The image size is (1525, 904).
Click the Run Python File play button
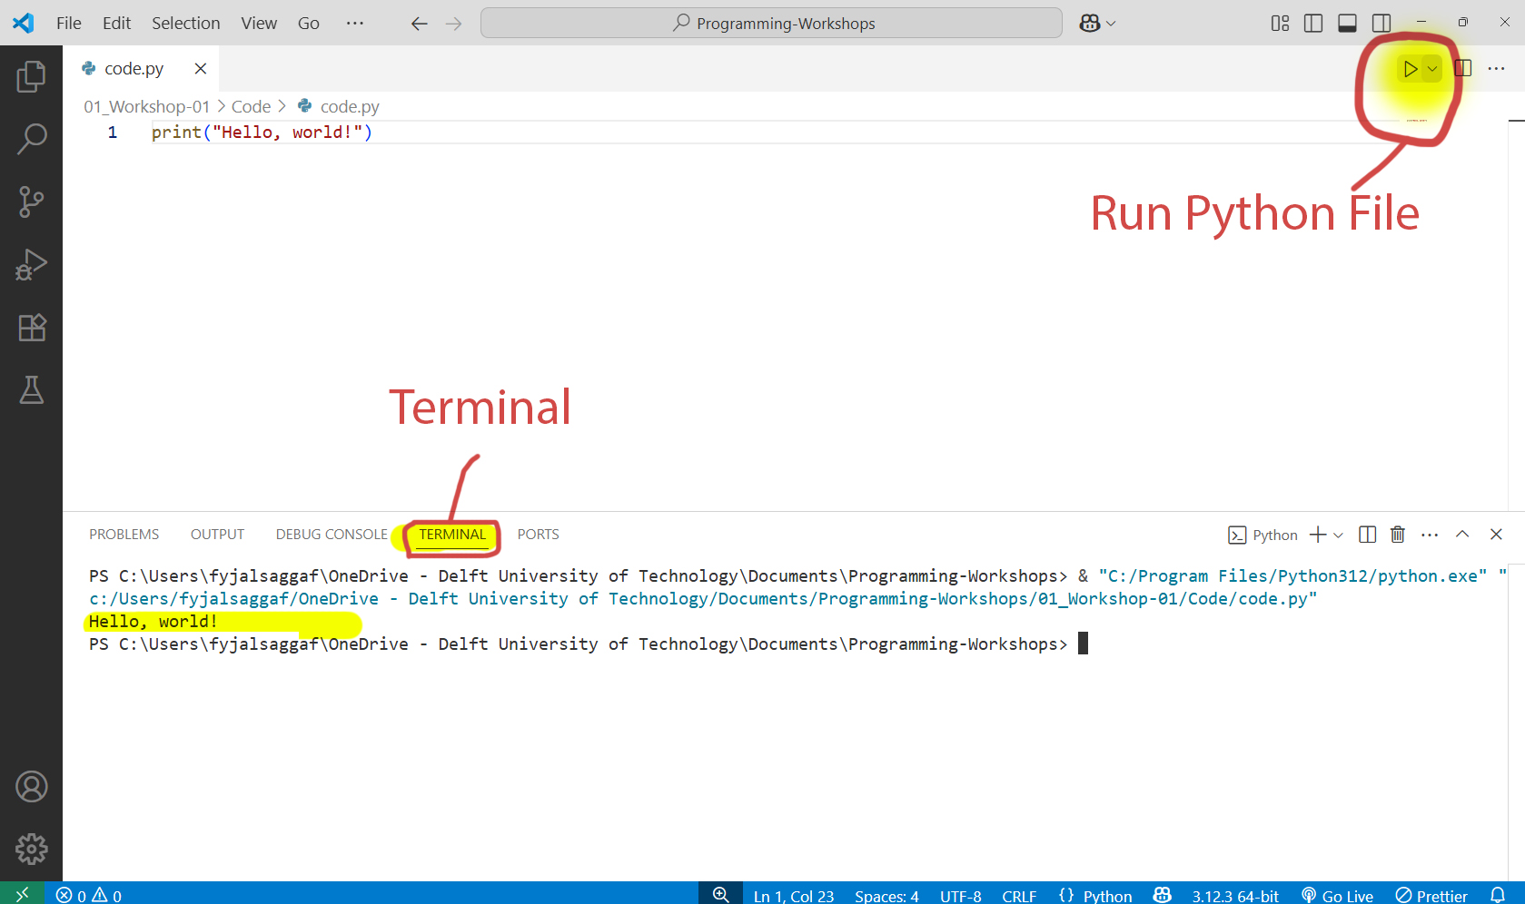pyautogui.click(x=1410, y=69)
